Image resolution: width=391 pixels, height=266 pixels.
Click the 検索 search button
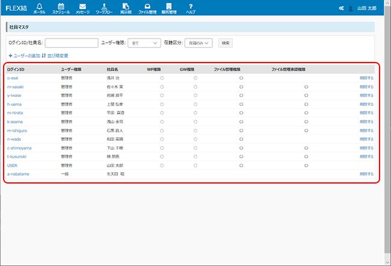(226, 43)
